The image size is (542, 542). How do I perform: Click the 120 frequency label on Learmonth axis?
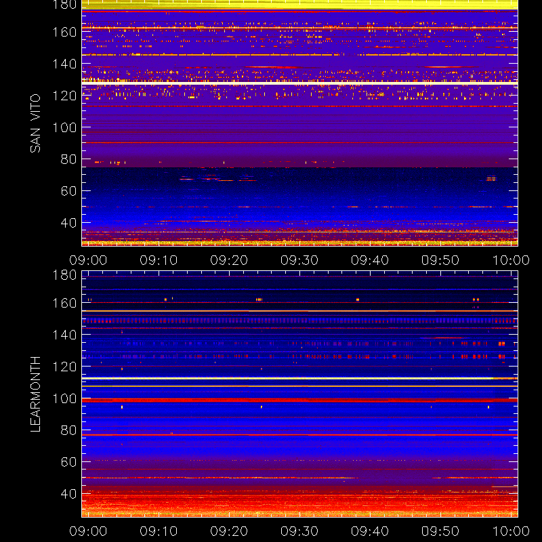click(x=64, y=367)
